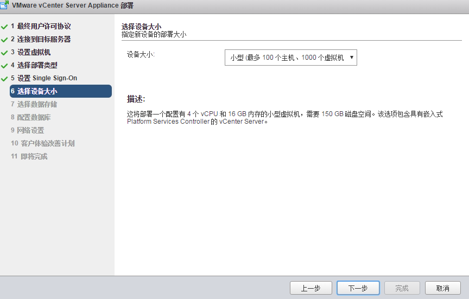The height and width of the screenshot is (299, 469).
Task: Click step 10 客户体验改善计划
Action: (x=42, y=143)
